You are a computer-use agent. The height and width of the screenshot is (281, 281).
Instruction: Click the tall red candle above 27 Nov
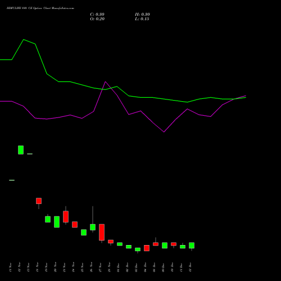pos(102,232)
